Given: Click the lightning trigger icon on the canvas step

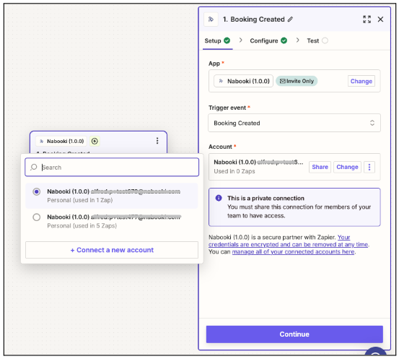Looking at the screenshot, I should [x=95, y=141].
